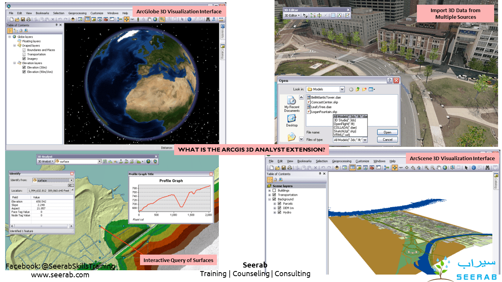The image size is (502, 282).
Task: Enable the Buildings layer checkbox in ArcScene
Action: point(274,190)
